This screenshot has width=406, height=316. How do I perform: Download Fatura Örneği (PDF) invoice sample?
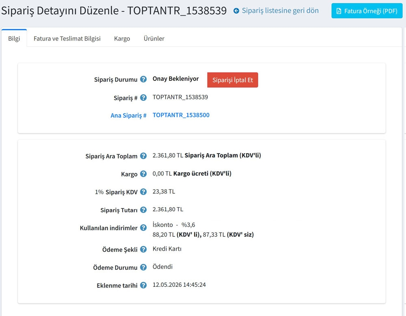[x=367, y=11]
